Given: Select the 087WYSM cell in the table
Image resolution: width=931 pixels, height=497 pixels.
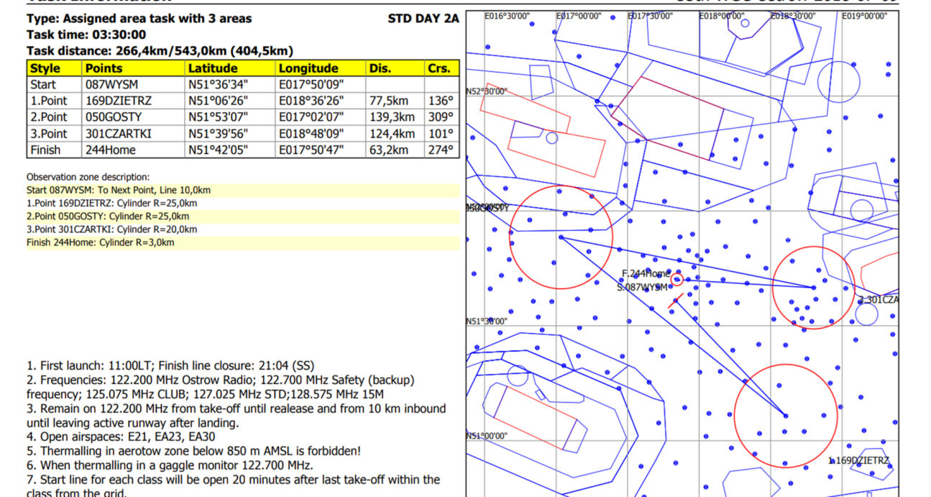Looking at the screenshot, I should point(111,85).
